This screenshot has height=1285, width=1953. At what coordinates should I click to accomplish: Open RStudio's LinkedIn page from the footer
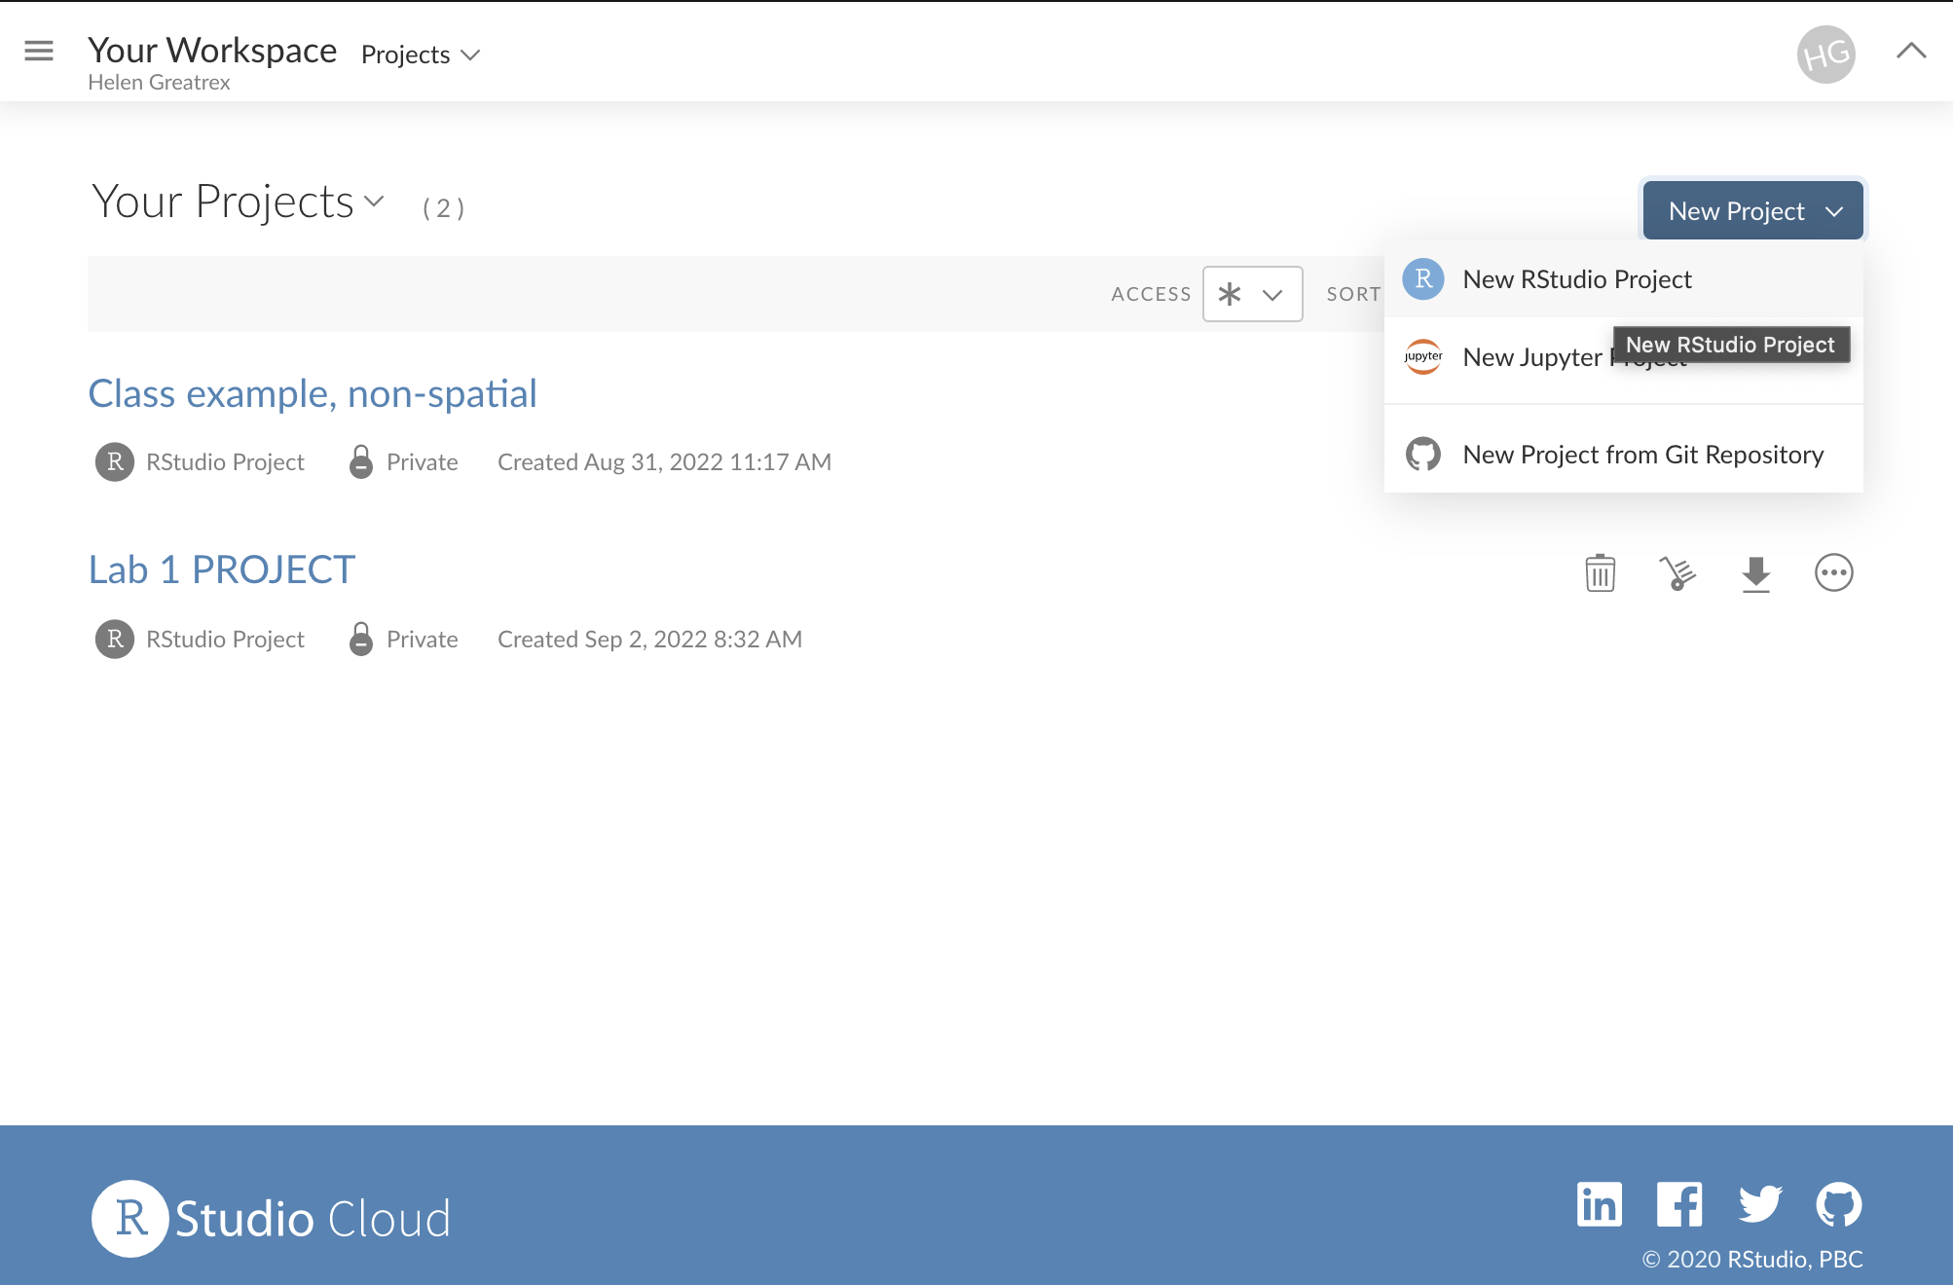pos(1598,1205)
